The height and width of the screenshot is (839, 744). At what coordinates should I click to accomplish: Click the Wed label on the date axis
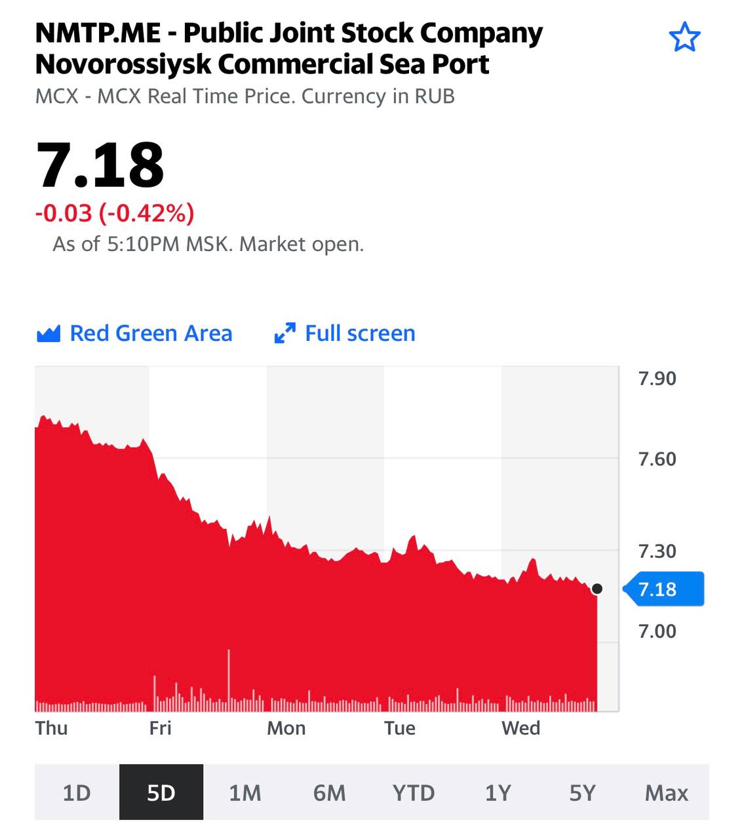point(521,728)
